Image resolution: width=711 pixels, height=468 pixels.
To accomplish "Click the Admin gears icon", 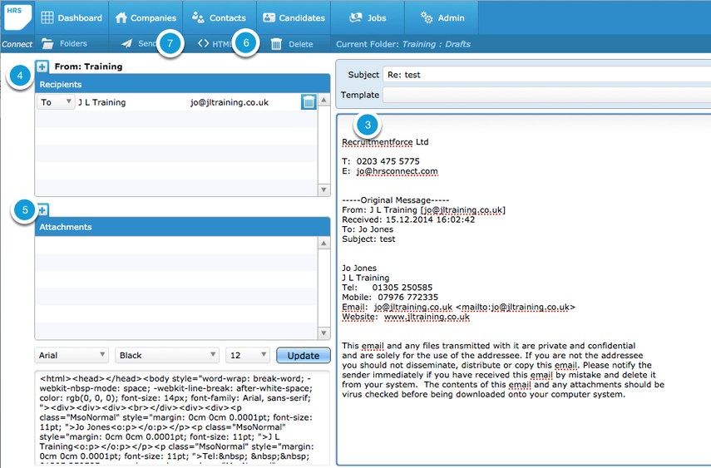I will pos(427,17).
